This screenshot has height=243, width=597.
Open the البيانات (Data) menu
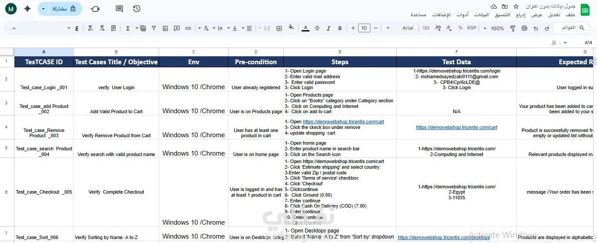pyautogui.click(x=482, y=15)
